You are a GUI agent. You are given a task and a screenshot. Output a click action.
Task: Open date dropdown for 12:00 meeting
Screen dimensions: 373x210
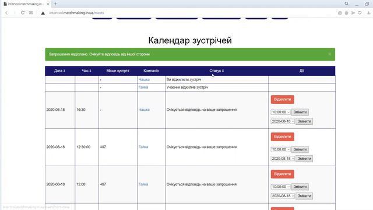coord(283,196)
